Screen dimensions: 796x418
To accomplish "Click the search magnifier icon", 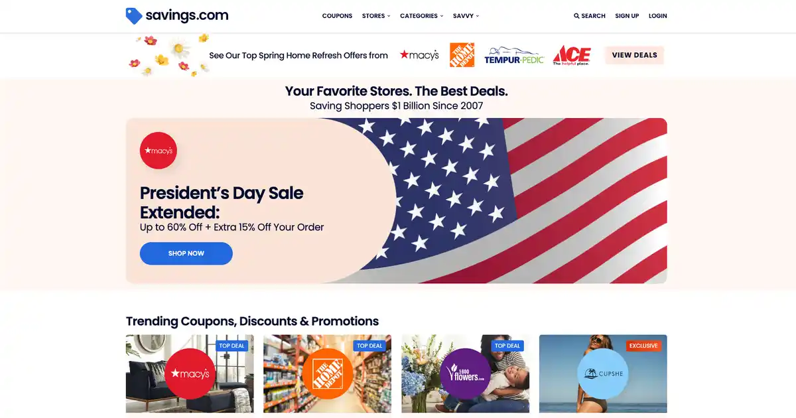I will click(x=576, y=16).
